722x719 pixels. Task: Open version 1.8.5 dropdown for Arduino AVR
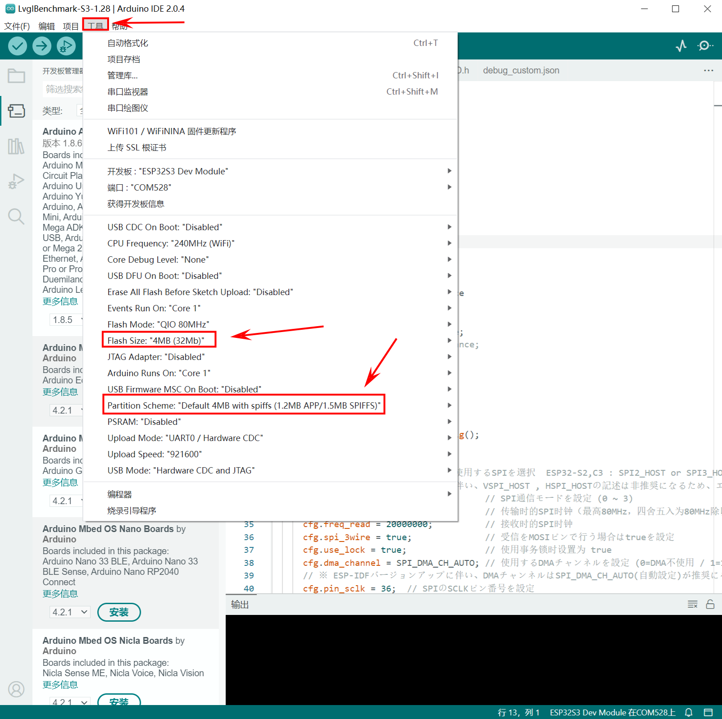66,320
